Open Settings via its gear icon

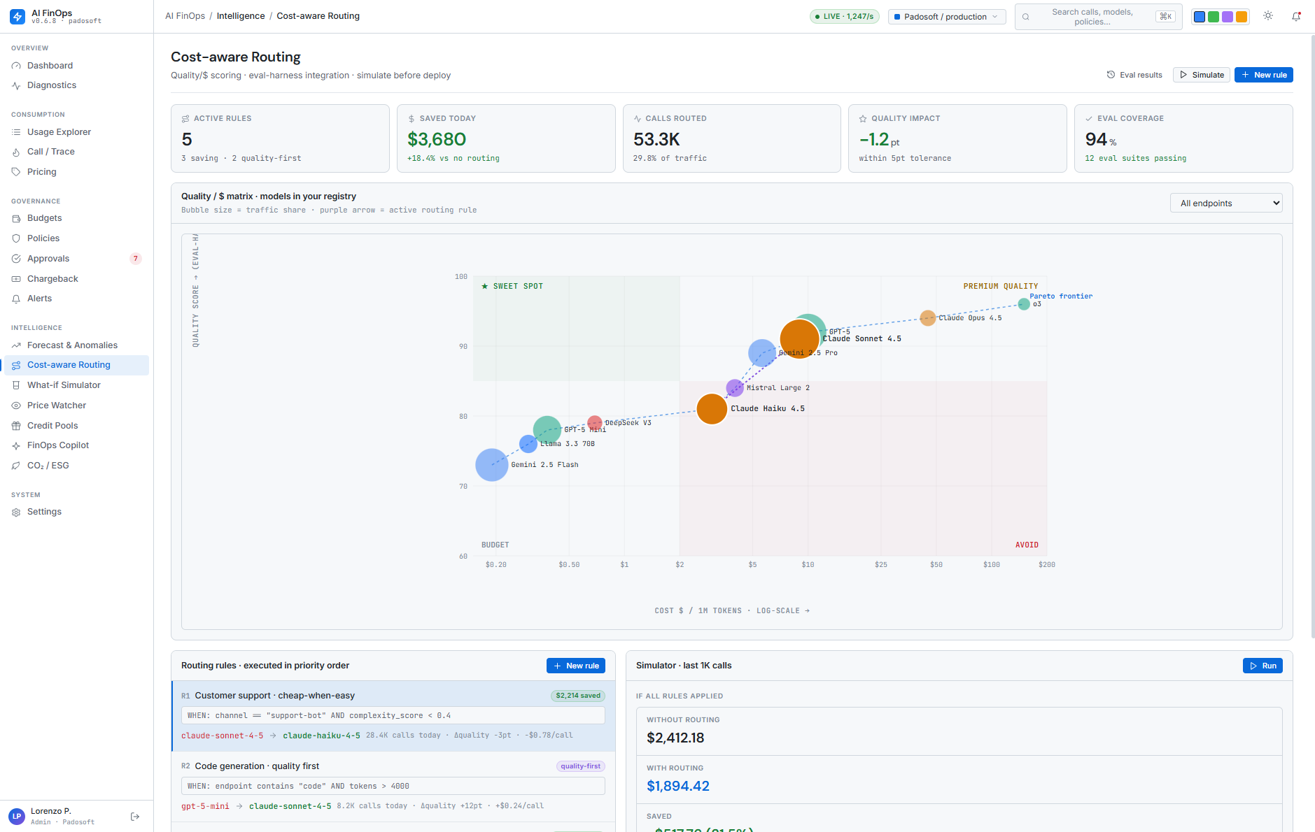coord(16,512)
